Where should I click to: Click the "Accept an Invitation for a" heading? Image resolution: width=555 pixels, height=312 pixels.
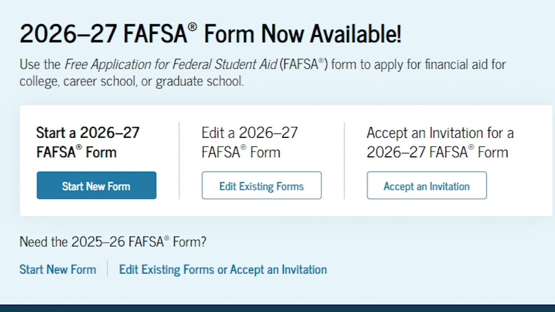[x=440, y=133]
